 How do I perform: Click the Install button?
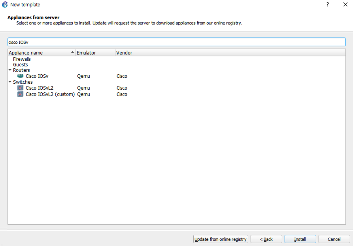[x=300, y=239]
